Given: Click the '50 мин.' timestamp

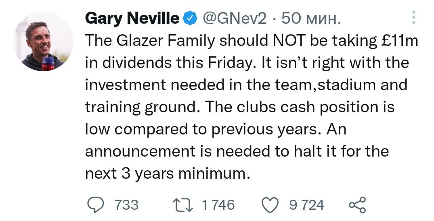Looking at the screenshot, I should pos(310,18).
